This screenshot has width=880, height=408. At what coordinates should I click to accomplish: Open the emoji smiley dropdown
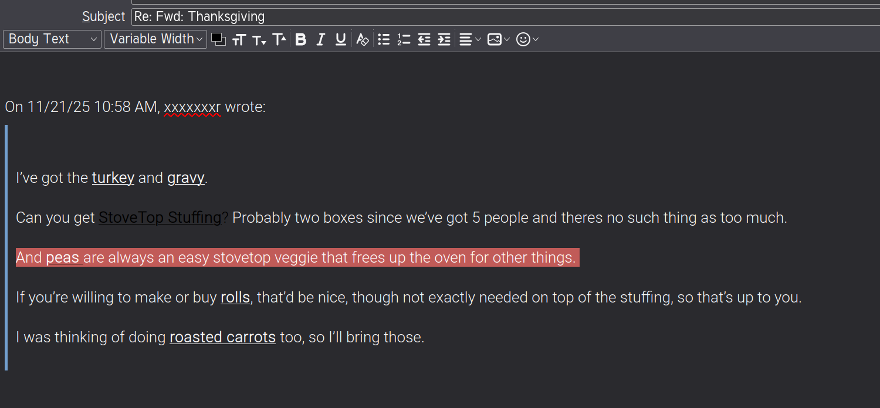[527, 39]
